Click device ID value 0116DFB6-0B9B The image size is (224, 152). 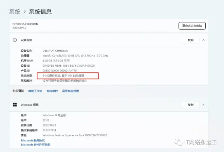[69, 66]
